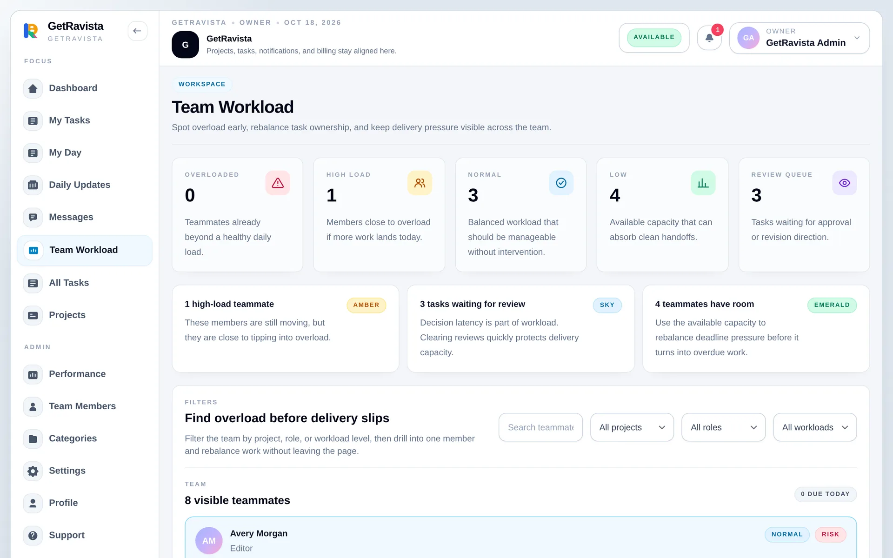
Task: Click the Emerald badge on capacity card
Action: click(x=832, y=305)
